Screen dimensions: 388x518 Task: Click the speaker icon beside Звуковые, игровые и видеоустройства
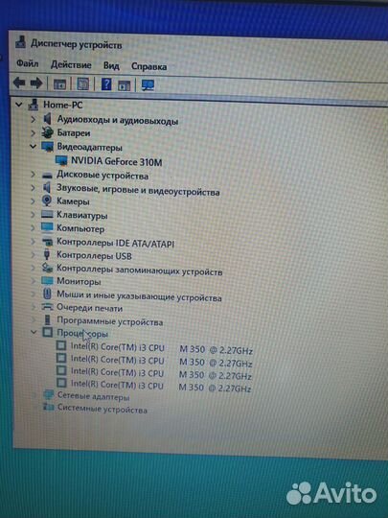point(47,187)
